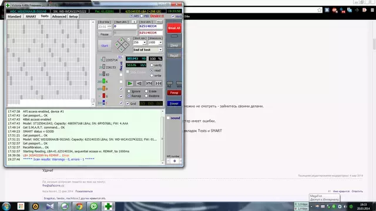Click the reverse-direction triangle icon

(x=139, y=83)
